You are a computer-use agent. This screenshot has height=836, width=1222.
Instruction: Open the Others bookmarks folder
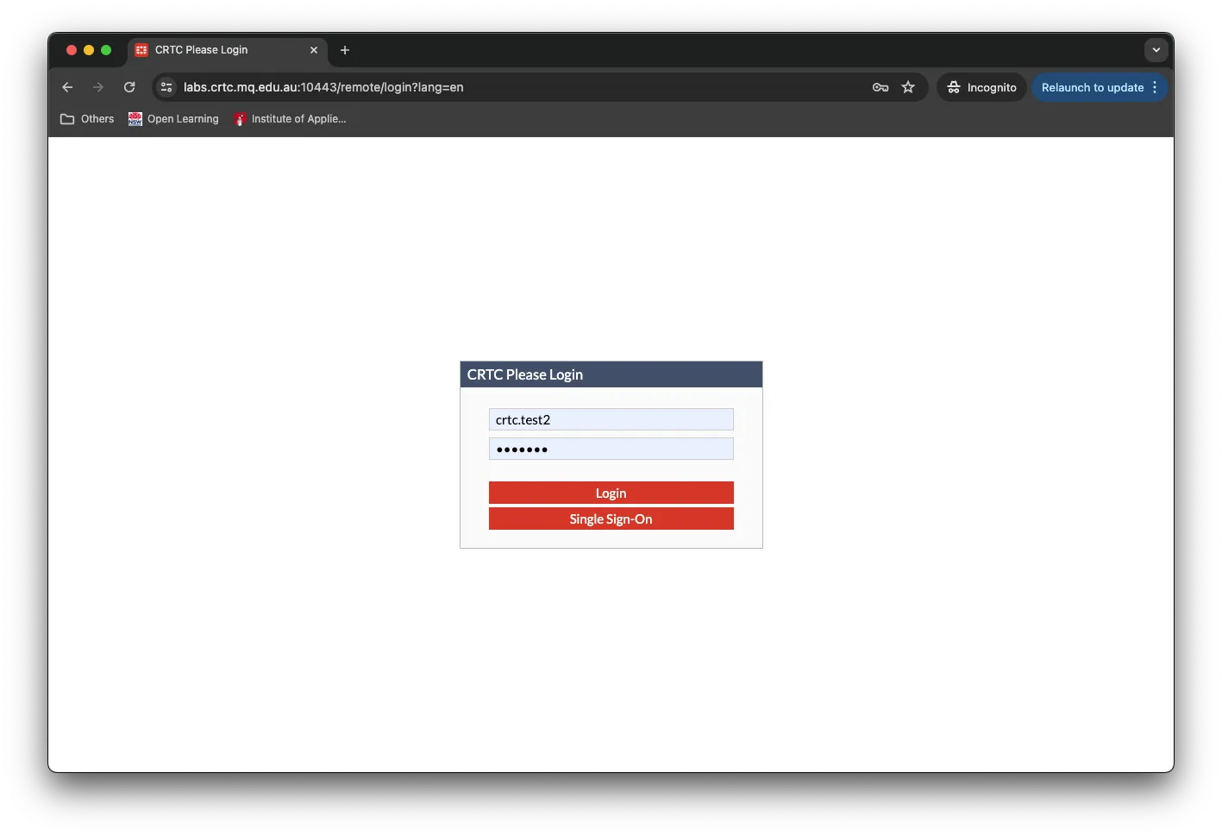click(87, 119)
